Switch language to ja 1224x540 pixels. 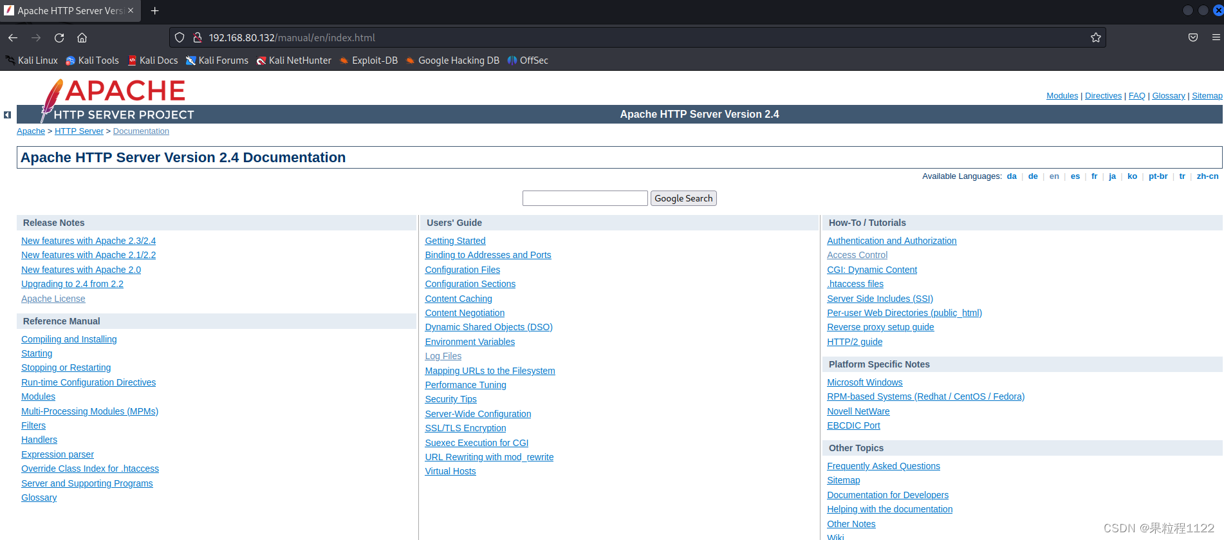pyautogui.click(x=1112, y=176)
